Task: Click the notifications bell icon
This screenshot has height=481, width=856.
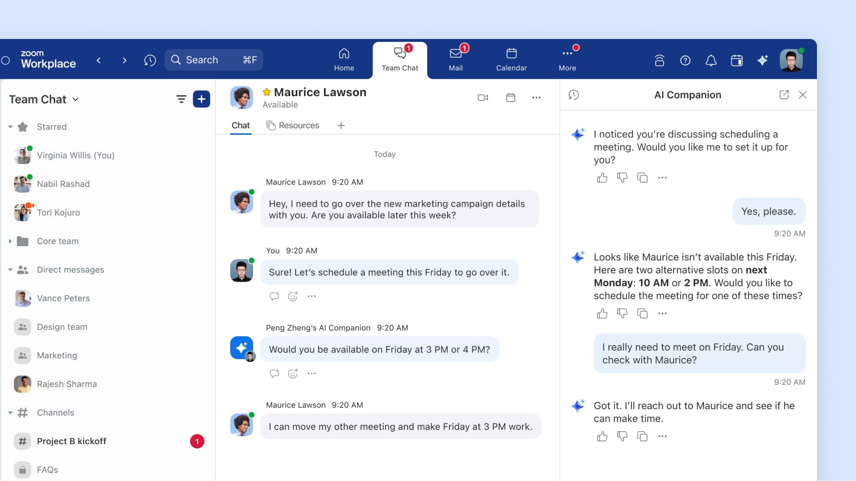Action: coord(711,60)
